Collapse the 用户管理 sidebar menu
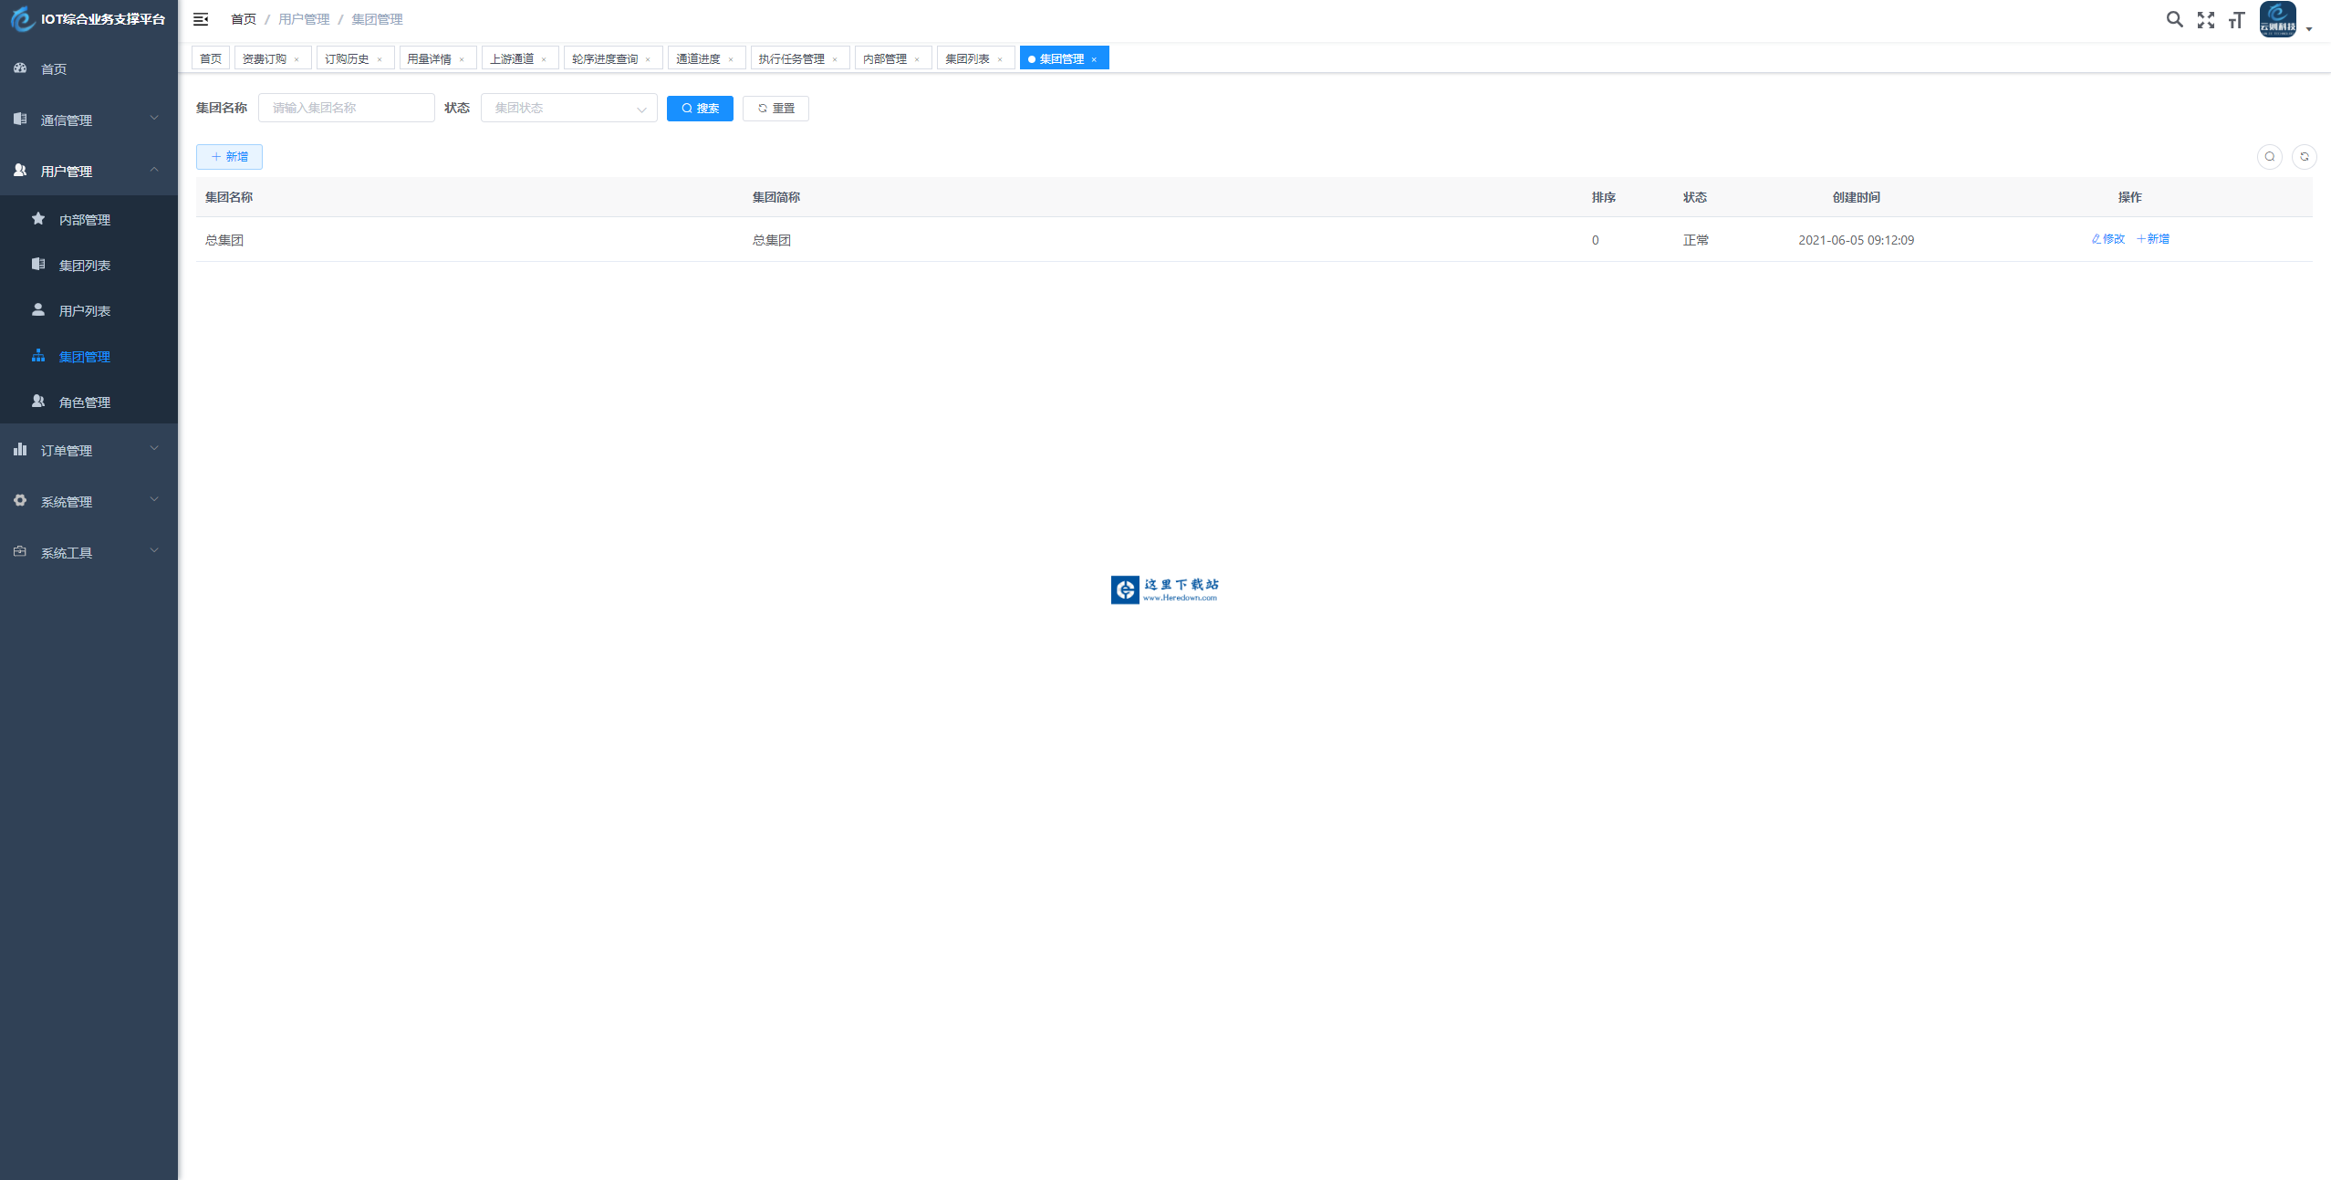The image size is (2331, 1180). coord(88,171)
